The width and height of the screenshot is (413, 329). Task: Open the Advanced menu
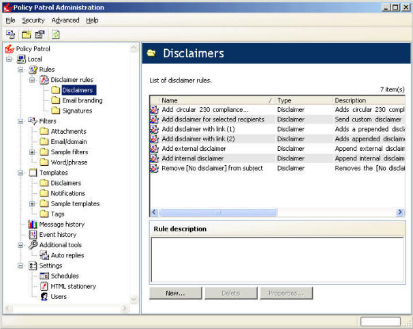pyautogui.click(x=65, y=20)
